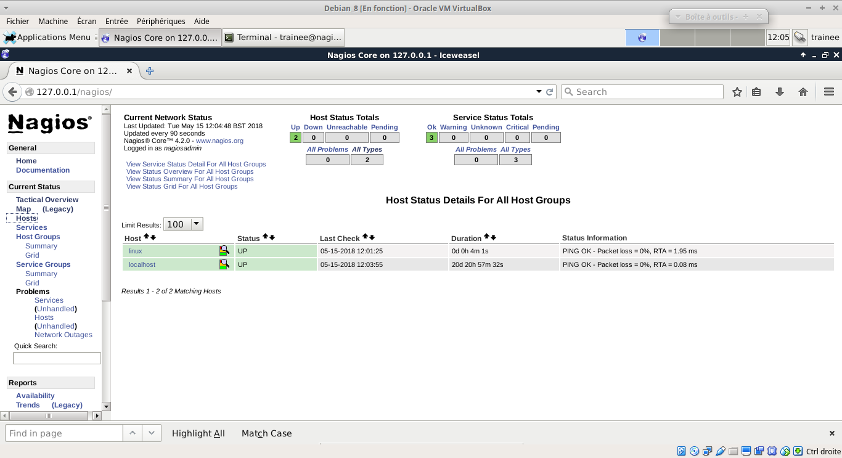Viewport: 842px width, 458px height.
Task: View extended info icon for localhost host
Action: click(224, 264)
